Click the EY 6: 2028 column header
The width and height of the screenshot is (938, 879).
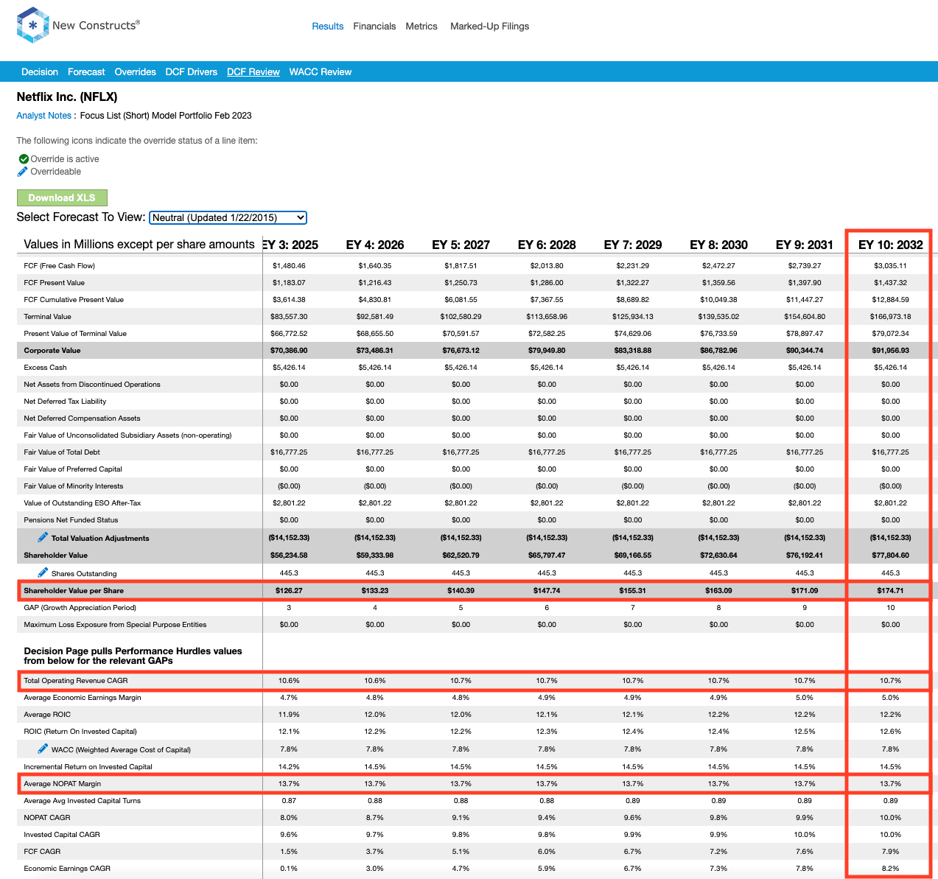click(x=547, y=245)
